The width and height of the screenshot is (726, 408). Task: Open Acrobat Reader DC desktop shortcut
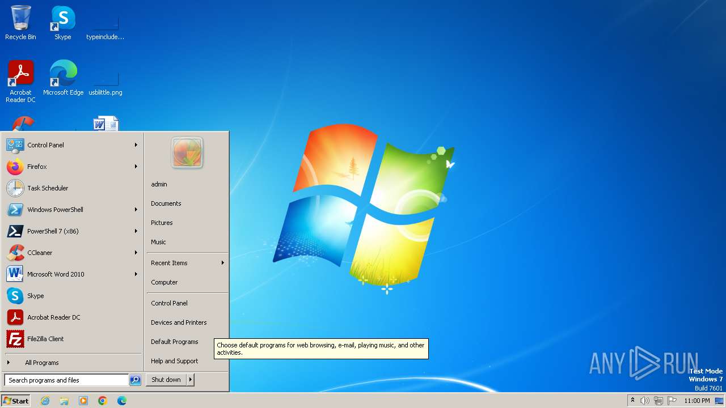pos(20,82)
